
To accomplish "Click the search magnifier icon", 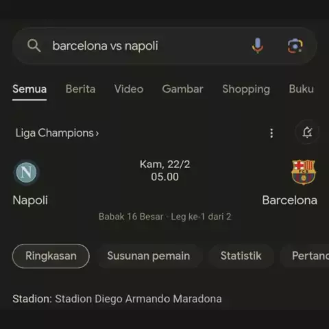I will 34,45.
